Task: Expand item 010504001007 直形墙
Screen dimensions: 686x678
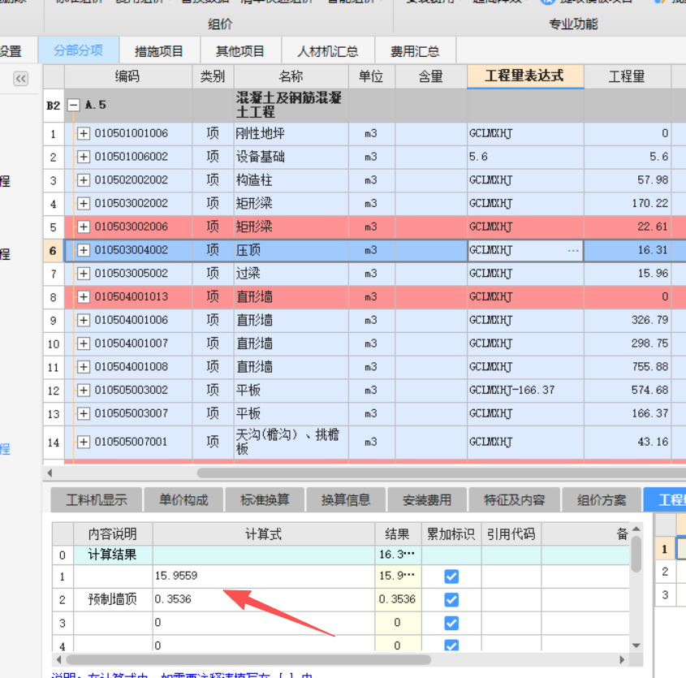Action: pos(83,343)
